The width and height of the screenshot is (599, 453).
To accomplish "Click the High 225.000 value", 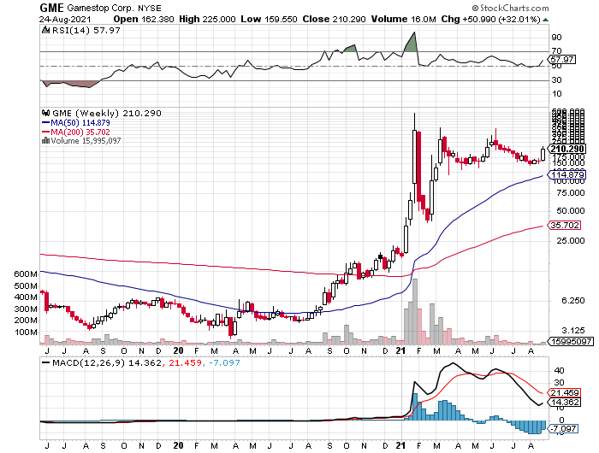I will tap(207, 19).
